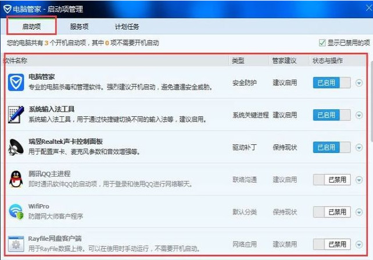Click 安全防护 type cell

245,83
